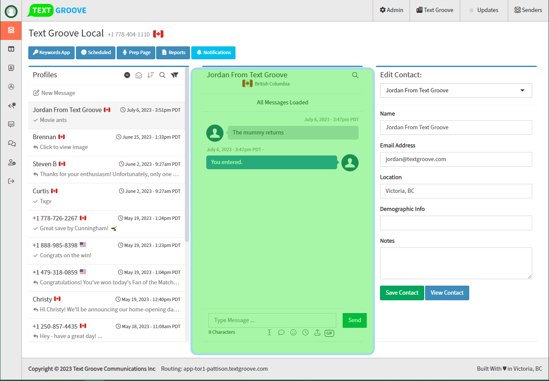549x381 pixels.
Task: Start a New Message
Action: [54, 93]
